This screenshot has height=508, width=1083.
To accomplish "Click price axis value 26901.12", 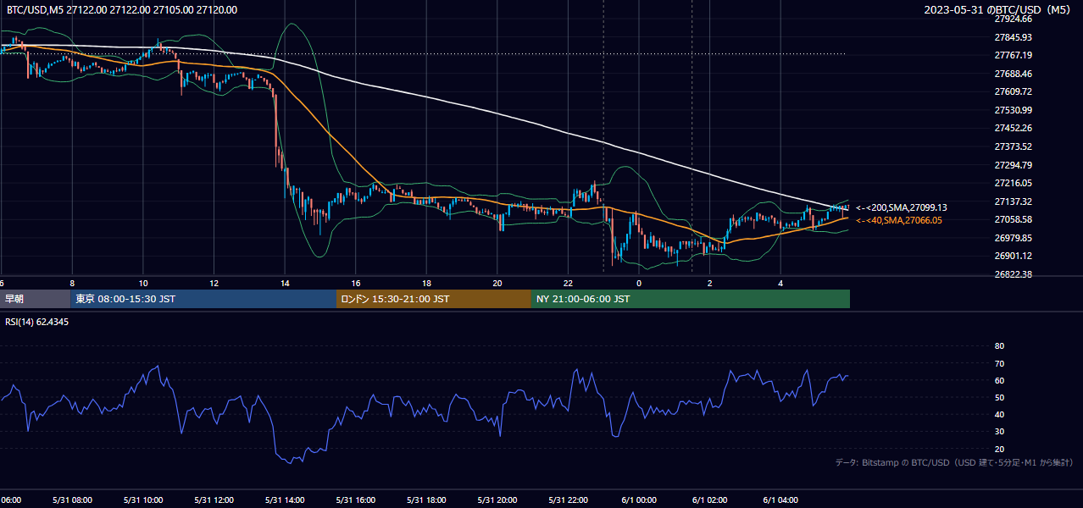I will [x=1013, y=256].
